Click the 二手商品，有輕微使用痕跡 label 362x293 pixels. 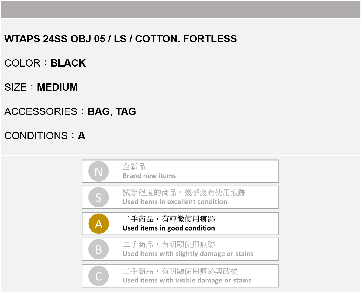pos(169,219)
